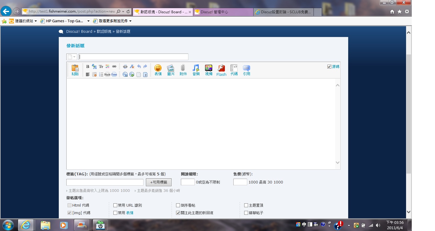Tick the Html 代碼 checkbox
The width and height of the screenshot is (435, 231).
pyautogui.click(x=70, y=205)
